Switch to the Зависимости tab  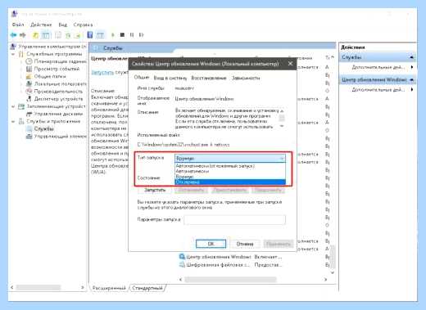246,78
